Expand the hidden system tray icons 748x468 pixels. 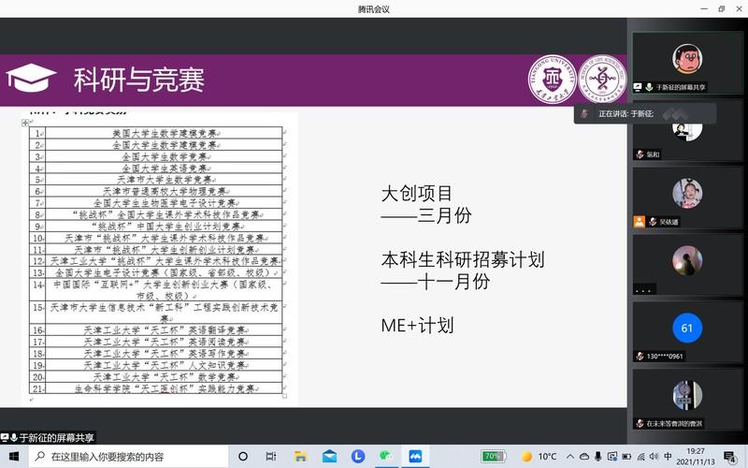[570, 457]
